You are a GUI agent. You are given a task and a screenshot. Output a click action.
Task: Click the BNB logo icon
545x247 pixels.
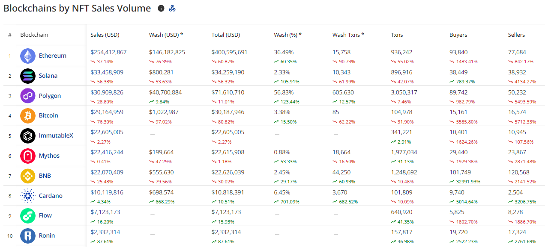28,176
